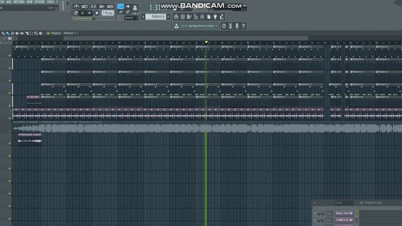Open the Browser tree icon

[x=195, y=17]
